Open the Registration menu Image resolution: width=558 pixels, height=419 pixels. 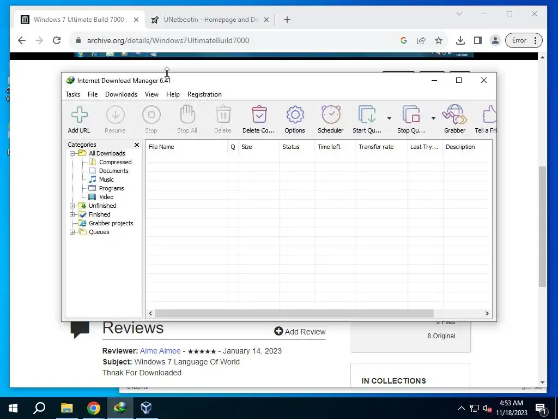205,94
